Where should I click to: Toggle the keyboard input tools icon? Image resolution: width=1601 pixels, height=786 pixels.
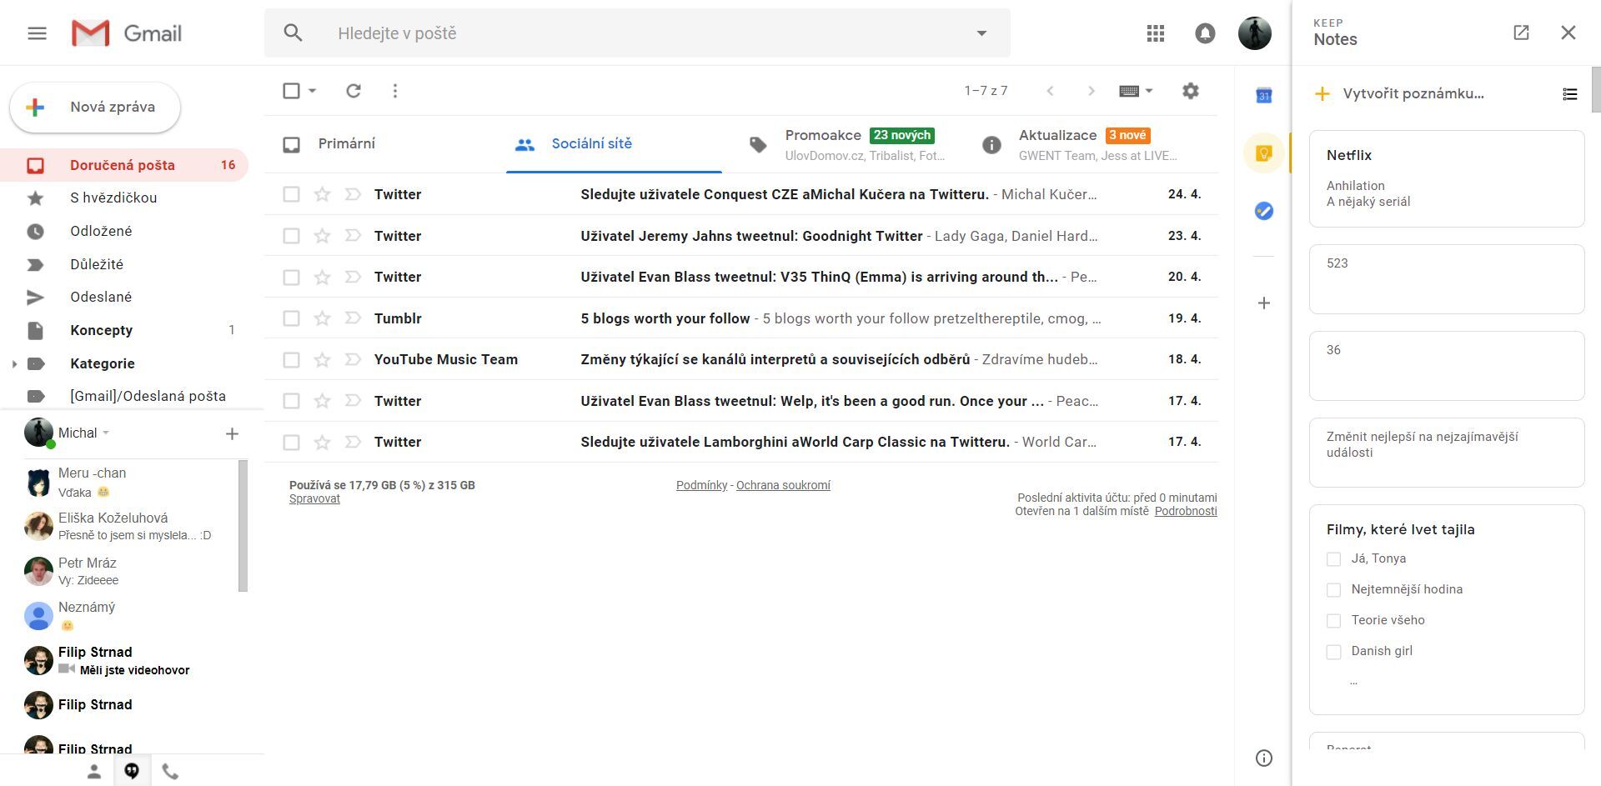point(1130,91)
